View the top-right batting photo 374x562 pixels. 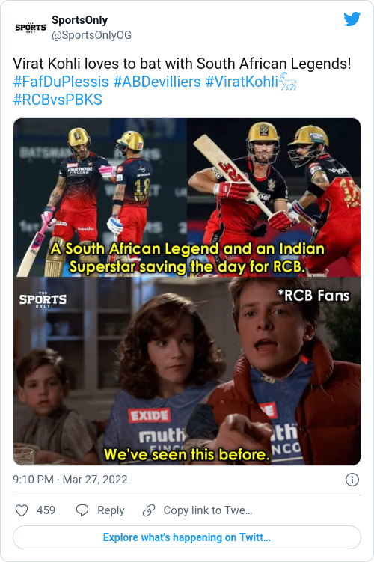tap(274, 197)
